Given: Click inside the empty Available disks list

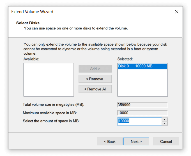Looking at the screenshot, I should click(49, 80).
